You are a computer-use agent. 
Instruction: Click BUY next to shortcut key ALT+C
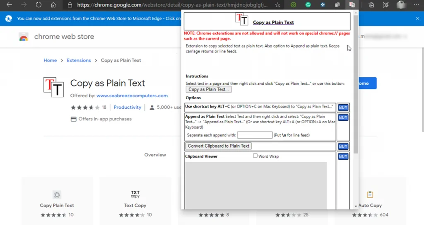343,108
